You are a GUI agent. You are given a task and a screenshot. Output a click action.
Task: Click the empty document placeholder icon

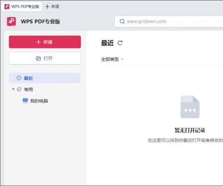(x=190, y=107)
